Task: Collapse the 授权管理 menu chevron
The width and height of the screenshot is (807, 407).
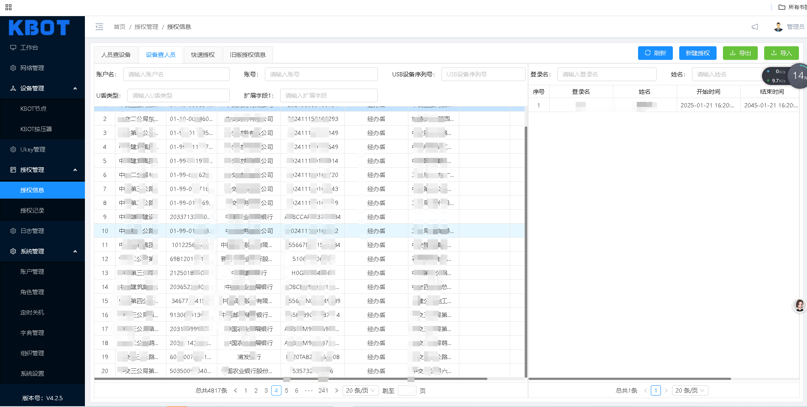Action: (75, 170)
